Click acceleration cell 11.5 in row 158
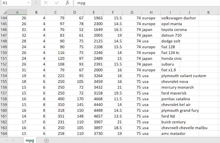Viewport: 220px width, 143px height. pos(113,99)
